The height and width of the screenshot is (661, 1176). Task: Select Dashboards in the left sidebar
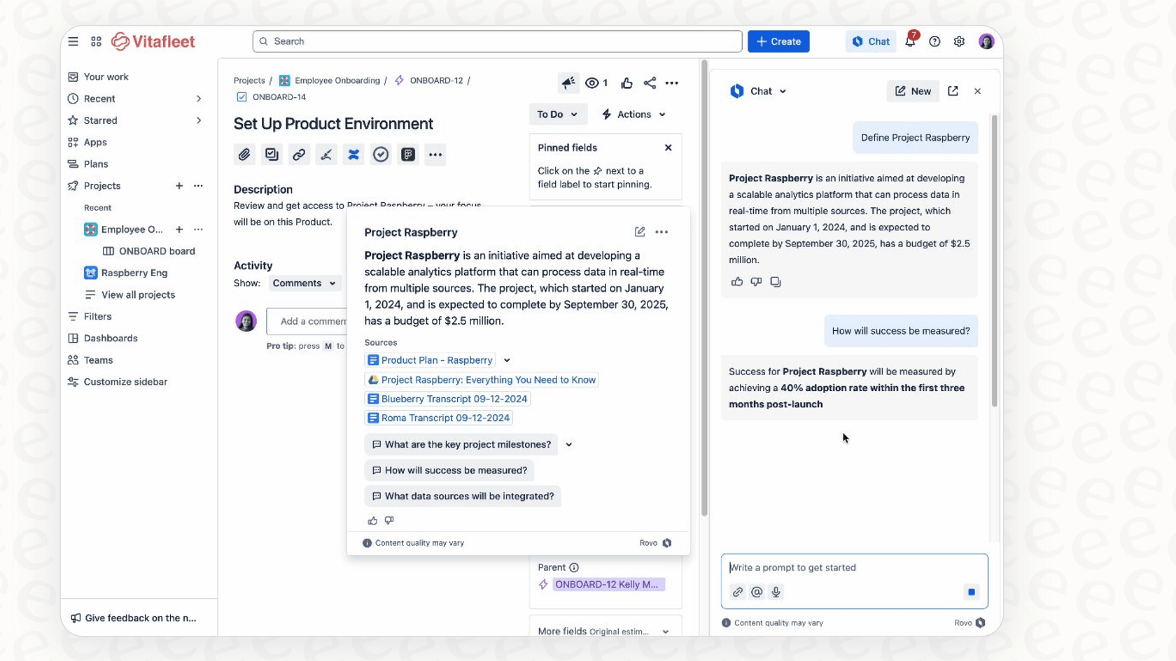point(110,338)
